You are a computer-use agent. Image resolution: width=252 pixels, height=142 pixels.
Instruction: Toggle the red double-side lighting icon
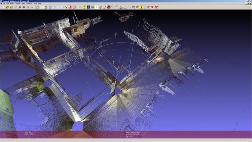tap(70, 7)
